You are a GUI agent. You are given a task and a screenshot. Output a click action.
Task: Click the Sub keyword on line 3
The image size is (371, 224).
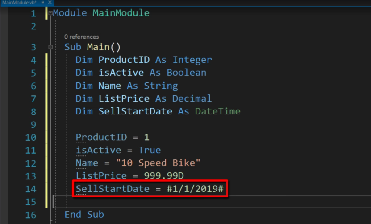pos(73,47)
